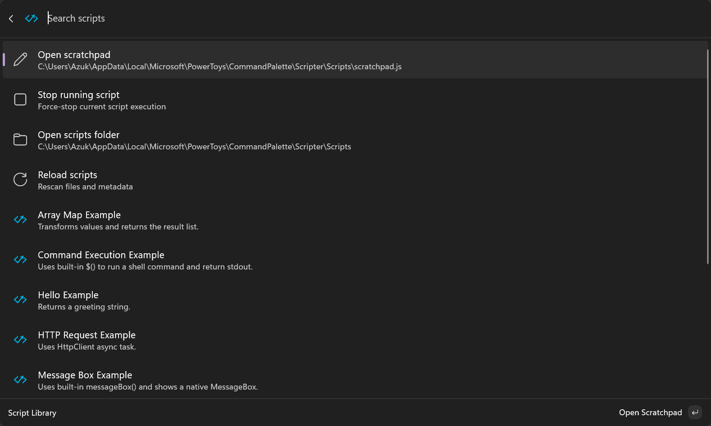Run the Command Execution Example script
The height and width of the screenshot is (426, 711).
point(355,260)
